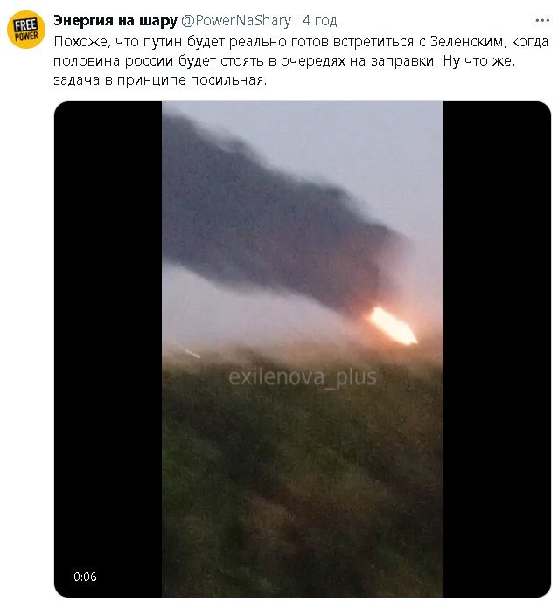Click the right black letterbox of the video

coord(497,349)
